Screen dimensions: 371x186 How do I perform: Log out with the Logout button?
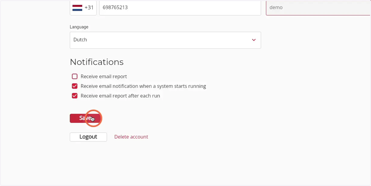click(88, 137)
